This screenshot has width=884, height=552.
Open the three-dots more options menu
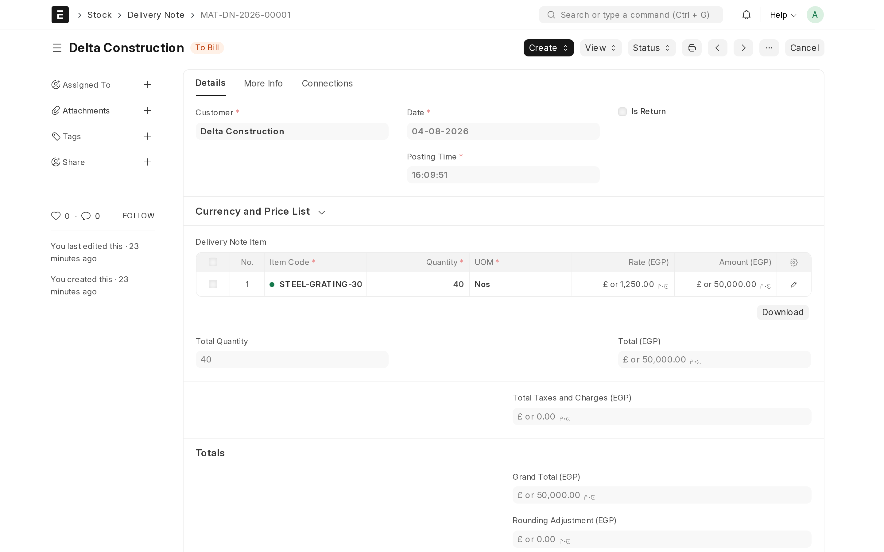(769, 48)
